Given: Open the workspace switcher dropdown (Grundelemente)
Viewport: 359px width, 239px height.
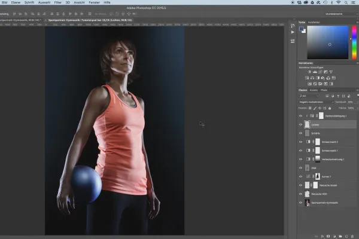Looking at the screenshot, I should [341, 14].
